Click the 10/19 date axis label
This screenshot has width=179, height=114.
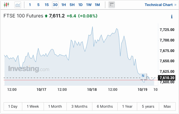(x=143, y=90)
